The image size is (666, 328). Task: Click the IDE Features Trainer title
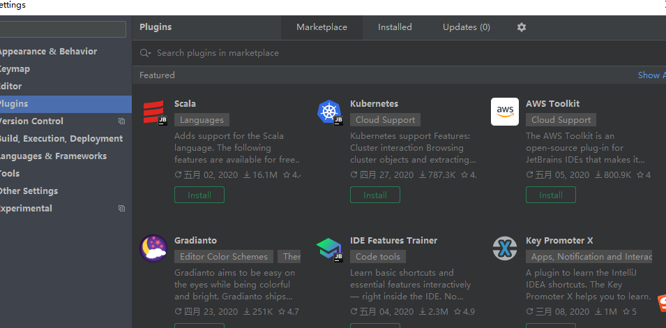(394, 241)
